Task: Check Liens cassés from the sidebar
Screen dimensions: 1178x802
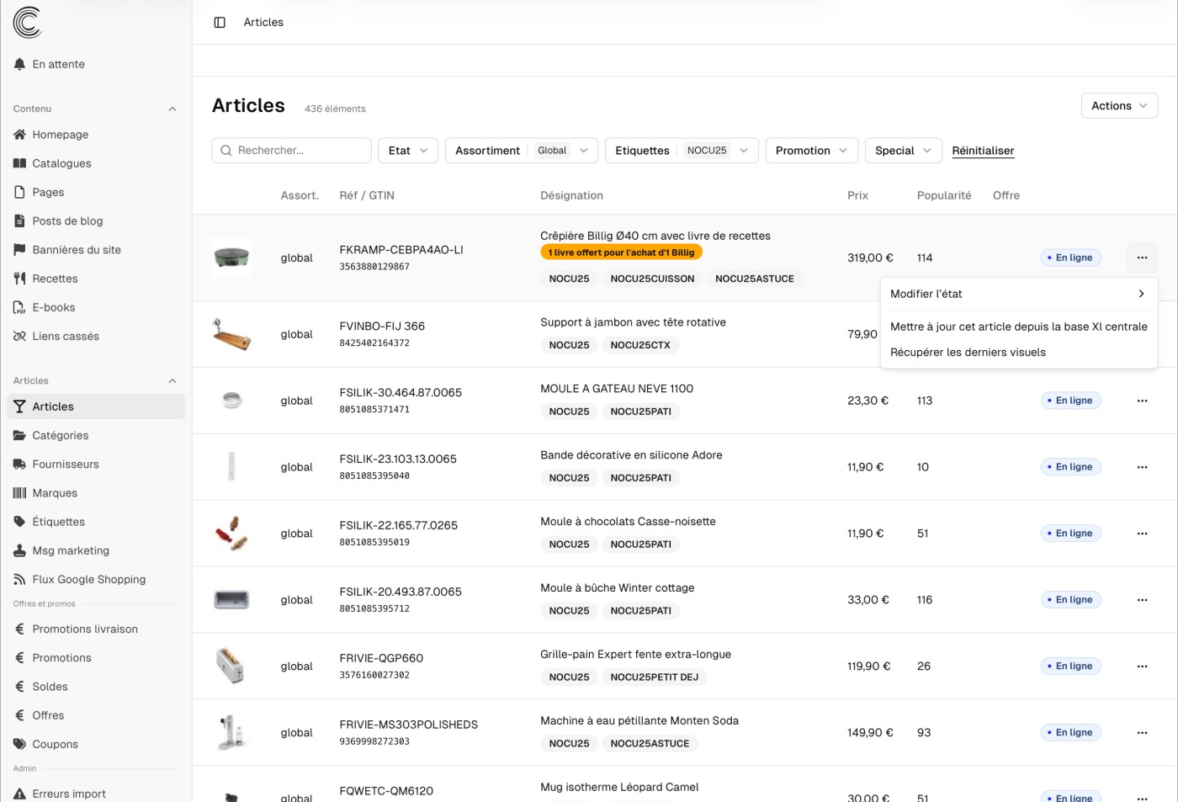Action: (65, 336)
